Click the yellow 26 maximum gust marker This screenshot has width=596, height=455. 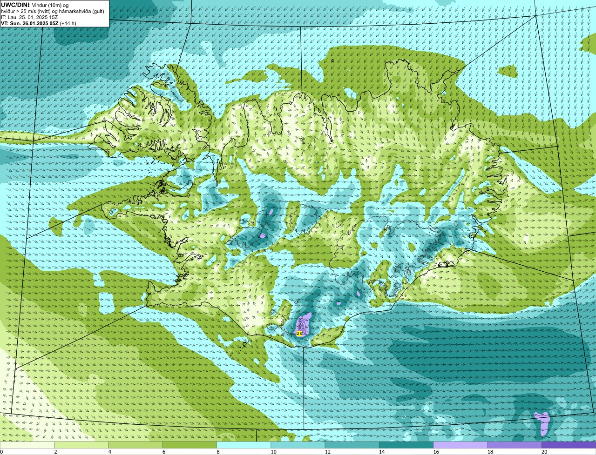coord(299,334)
